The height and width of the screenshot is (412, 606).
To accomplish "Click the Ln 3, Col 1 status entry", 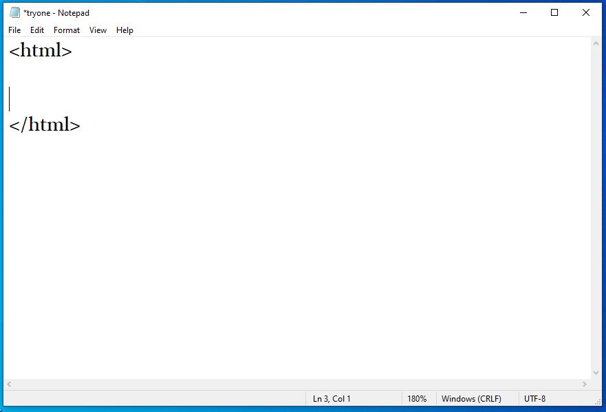I will point(332,398).
